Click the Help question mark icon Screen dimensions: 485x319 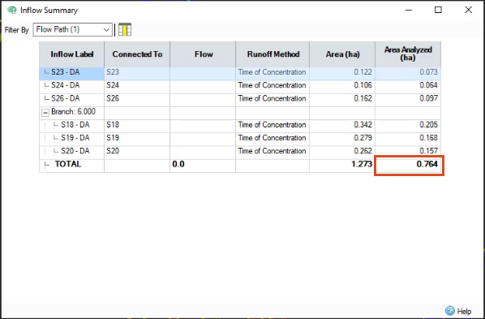pyautogui.click(x=450, y=310)
